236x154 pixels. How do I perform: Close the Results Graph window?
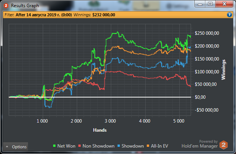click(224, 4)
